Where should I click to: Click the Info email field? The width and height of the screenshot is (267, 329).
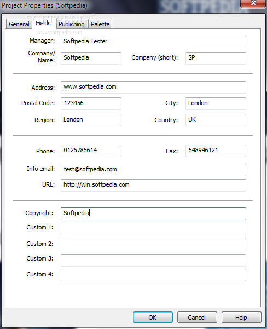[153, 170]
